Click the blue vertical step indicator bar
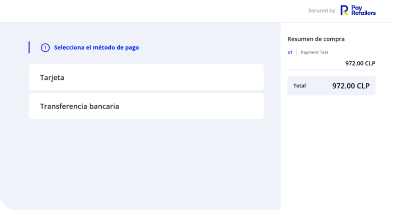Image resolution: width=394 pixels, height=210 pixels. [x=29, y=47]
